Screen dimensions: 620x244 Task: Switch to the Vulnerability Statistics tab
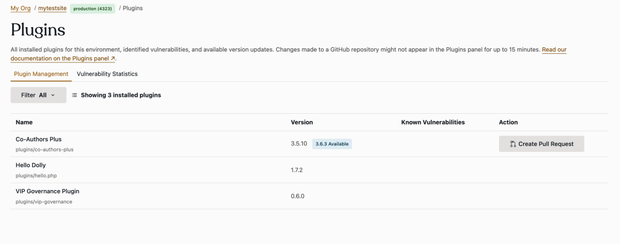[107, 74]
